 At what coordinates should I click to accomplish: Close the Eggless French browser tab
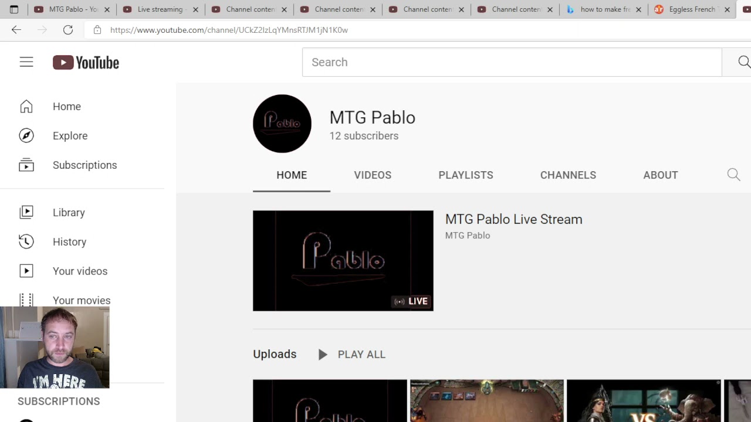[x=727, y=9]
